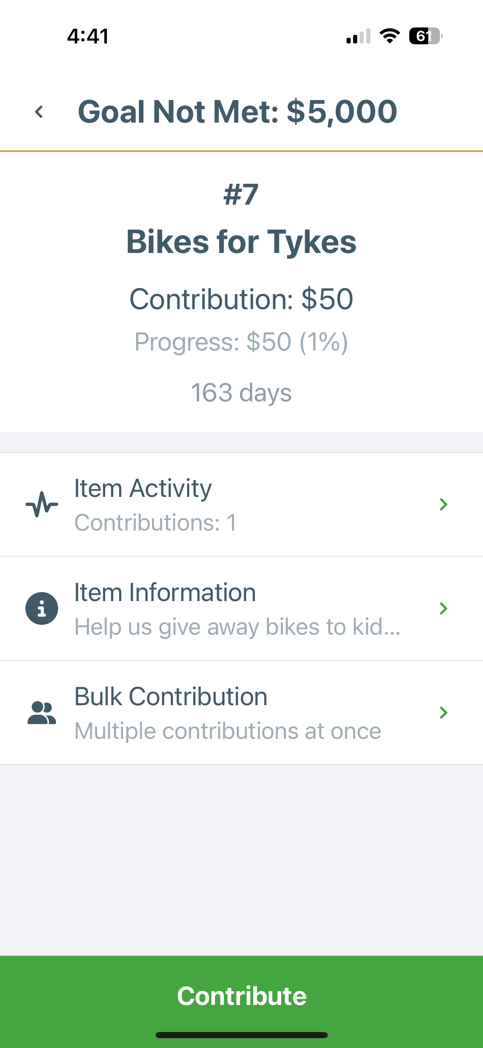Screen dimensions: 483x1048
Task: Tap the green Contribute button
Action: (x=241, y=996)
